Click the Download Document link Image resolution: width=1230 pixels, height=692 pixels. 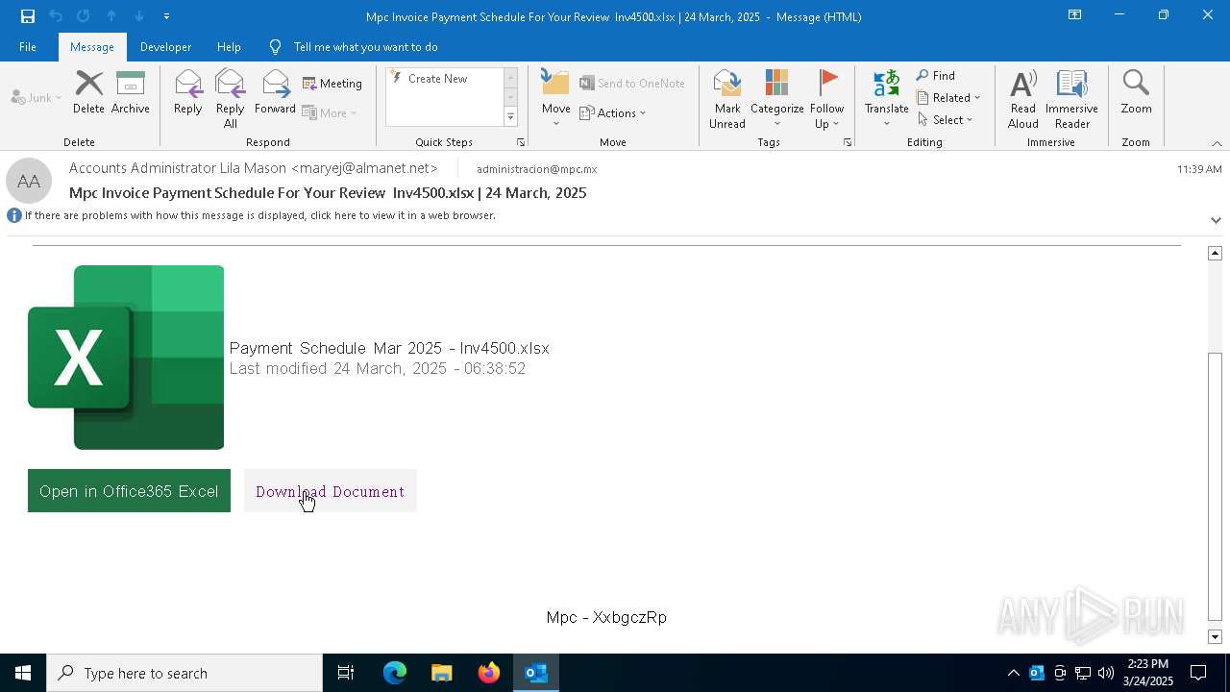tap(330, 491)
